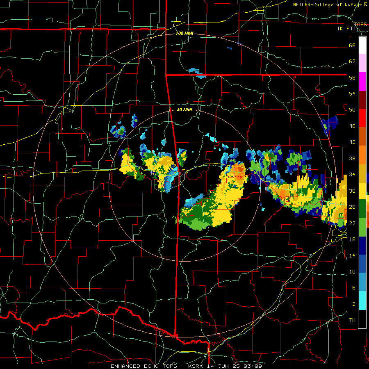Click the 18 value on the legend
Image resolution: width=369 pixels, height=369 pixels.
pos(352,239)
